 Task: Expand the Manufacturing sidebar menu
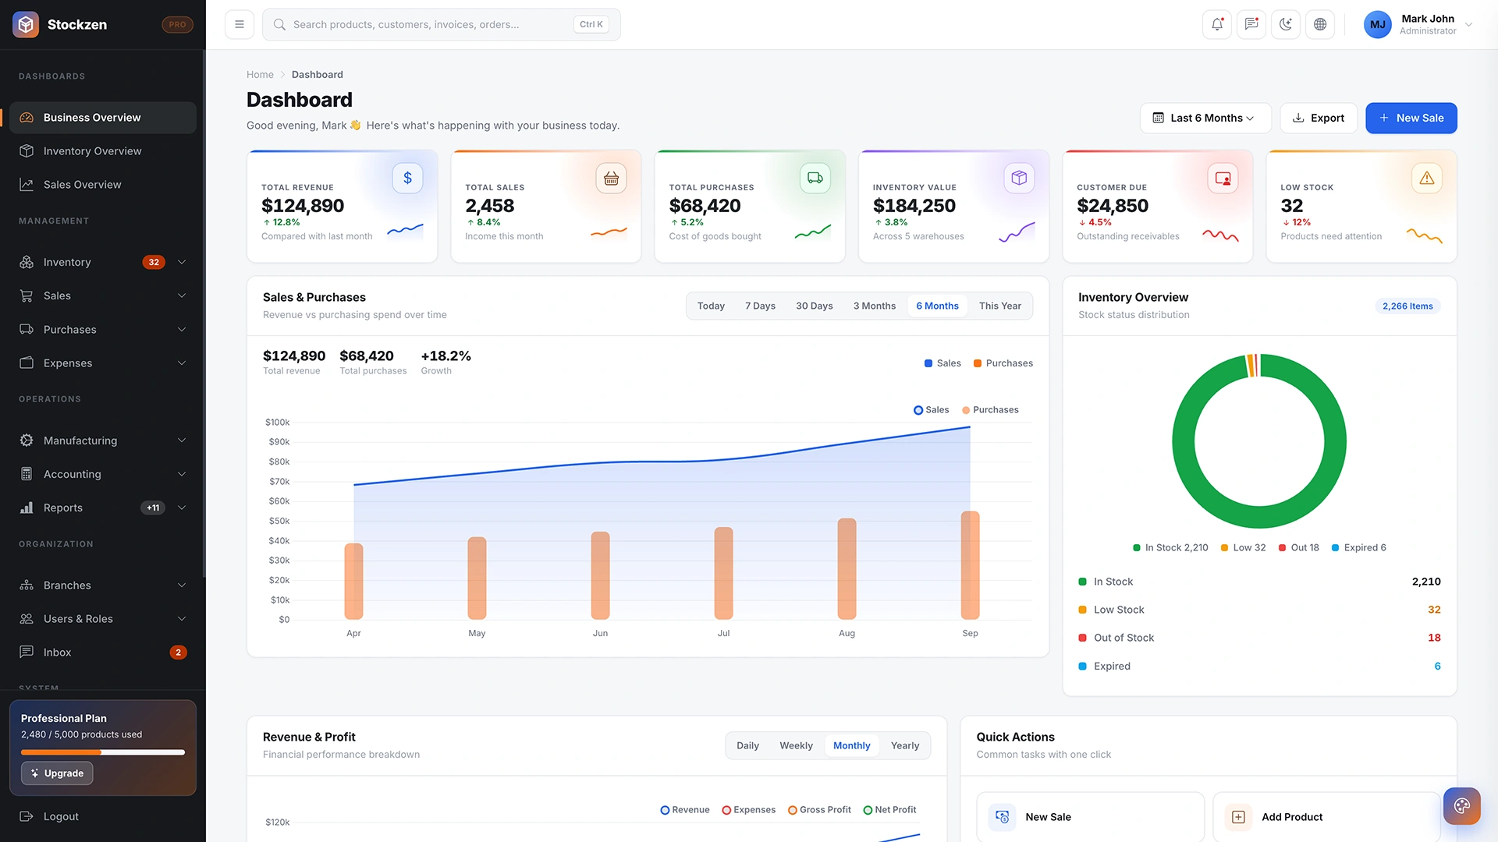[x=103, y=440]
